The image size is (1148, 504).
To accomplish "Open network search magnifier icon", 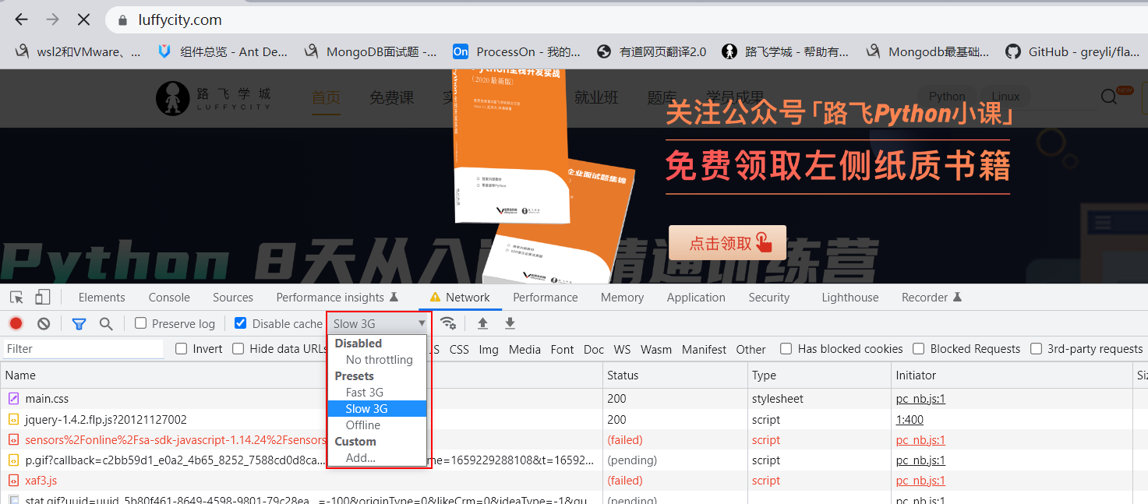I will click(x=106, y=323).
